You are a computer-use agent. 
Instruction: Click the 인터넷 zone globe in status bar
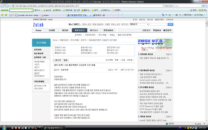point(167,124)
